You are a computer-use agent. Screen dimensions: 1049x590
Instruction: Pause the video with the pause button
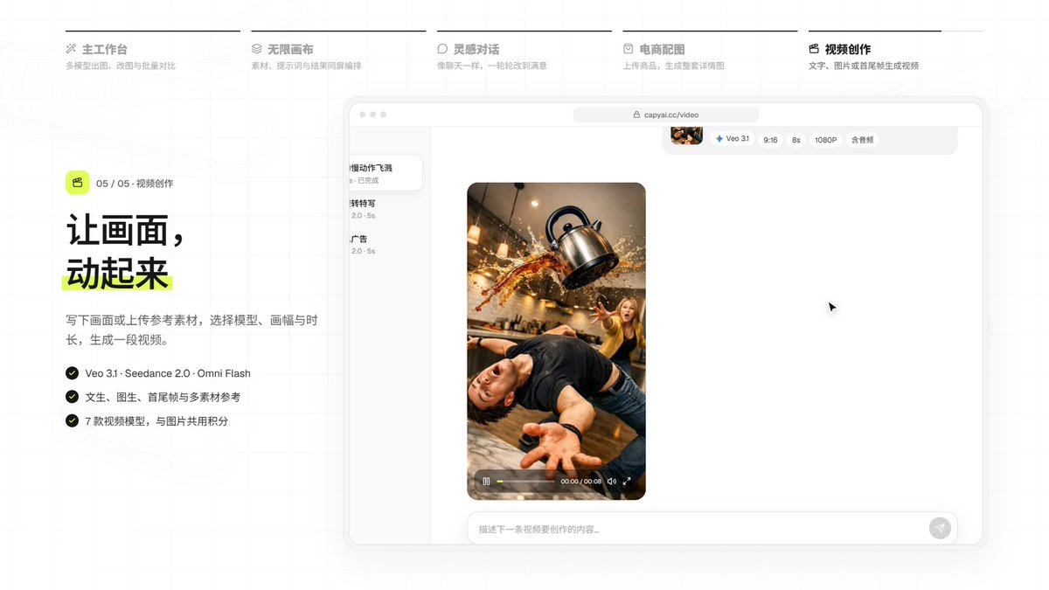click(x=486, y=481)
